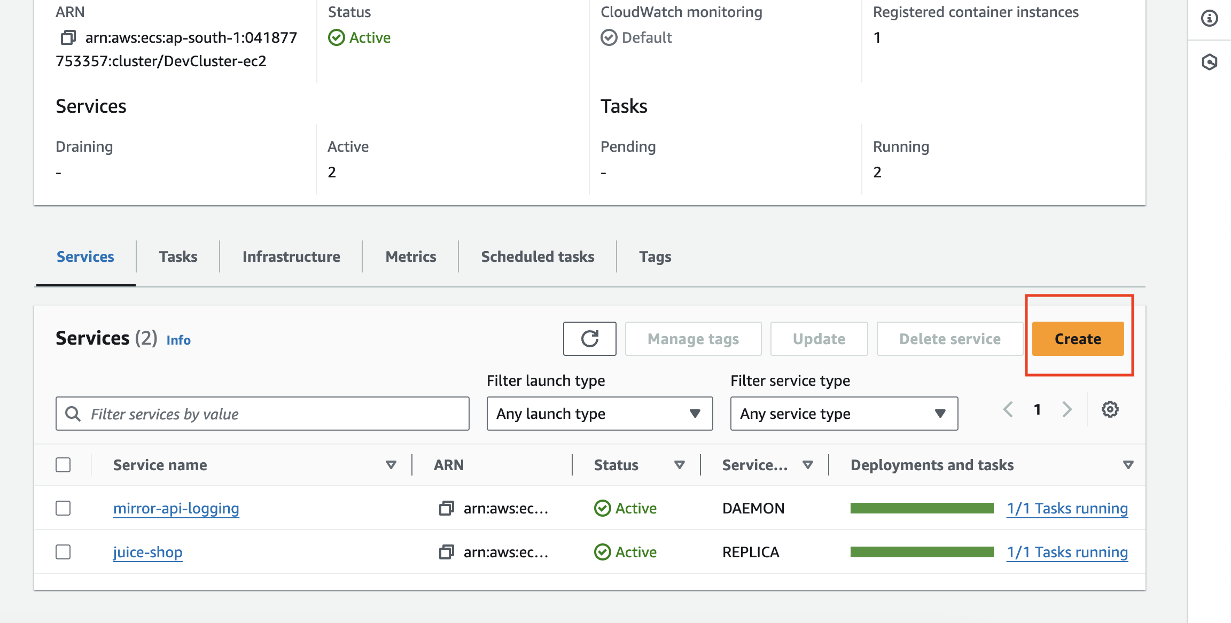This screenshot has height=623, width=1231.
Task: Check the mirror-api-logging row checkbox
Action: point(63,508)
